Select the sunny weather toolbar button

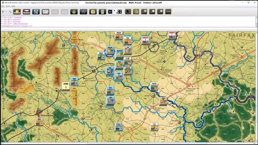click(17, 12)
